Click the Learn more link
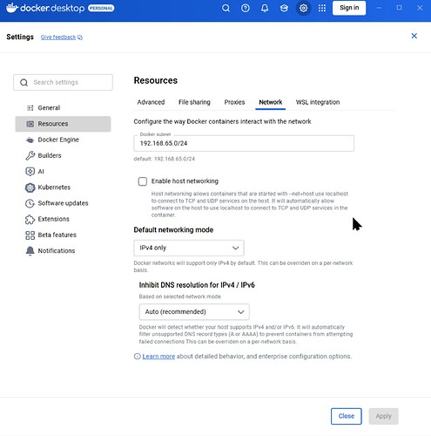This screenshot has width=431, height=436. point(158,357)
